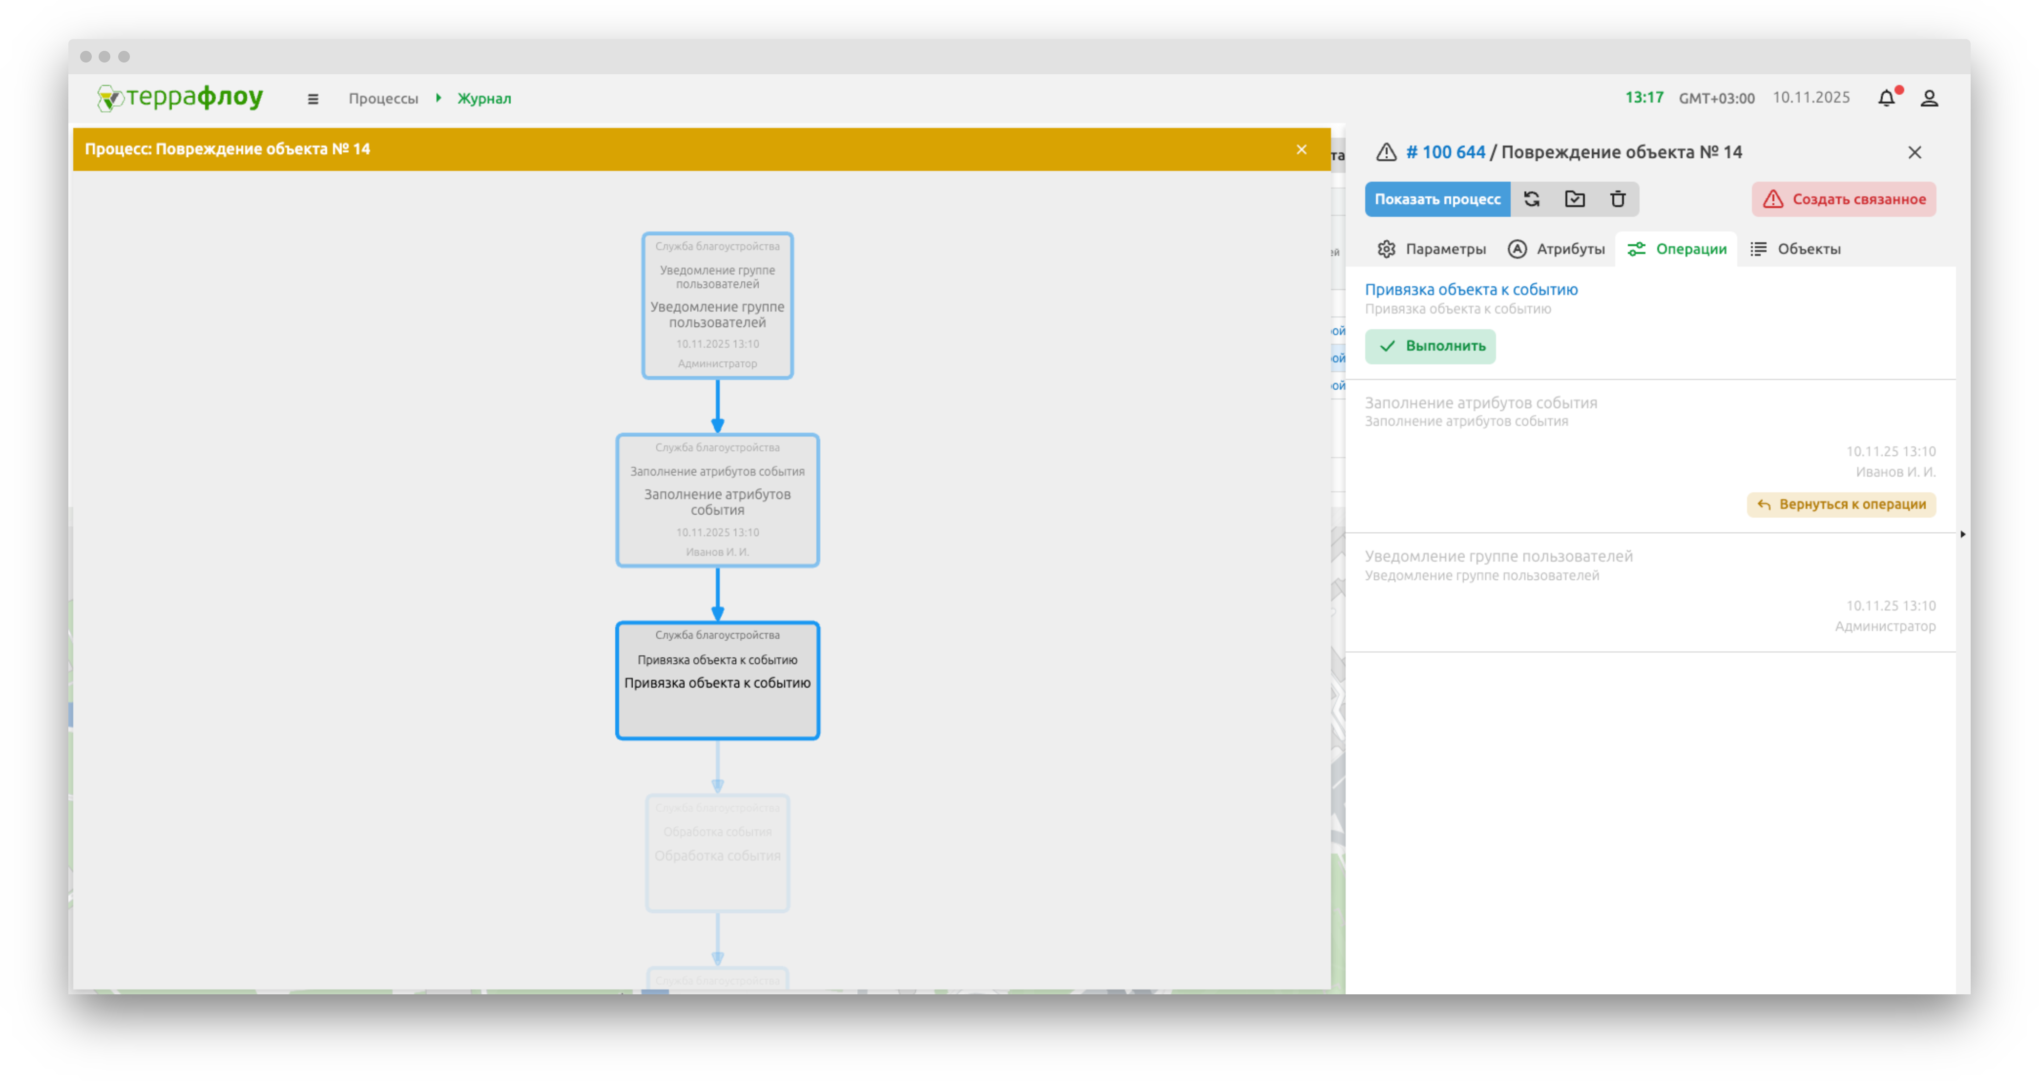Click the warning triangle icon by #100 644
This screenshot has height=1092, width=2039.
point(1386,152)
